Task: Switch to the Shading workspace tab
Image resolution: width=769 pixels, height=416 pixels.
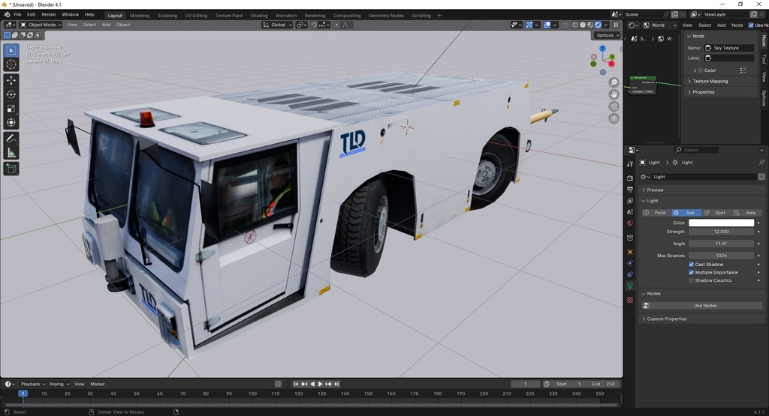Action: tap(258, 15)
